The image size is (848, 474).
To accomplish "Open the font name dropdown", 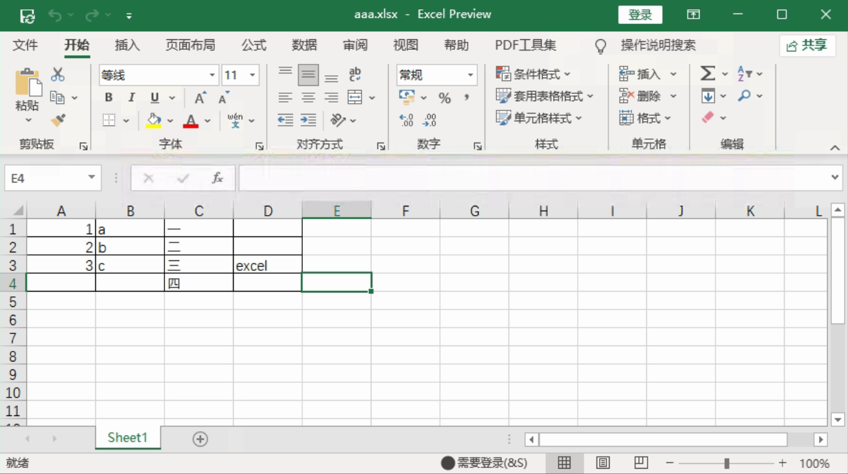I will 212,75.
